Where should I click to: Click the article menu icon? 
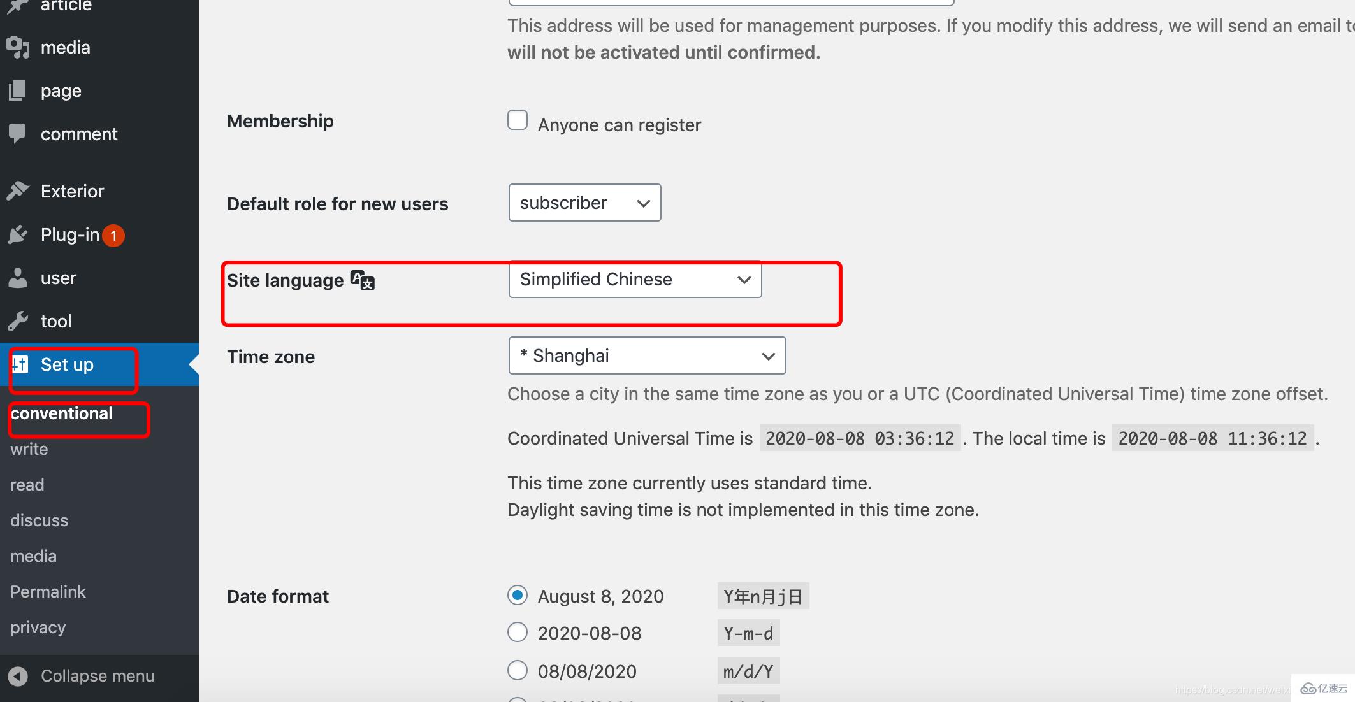point(20,6)
